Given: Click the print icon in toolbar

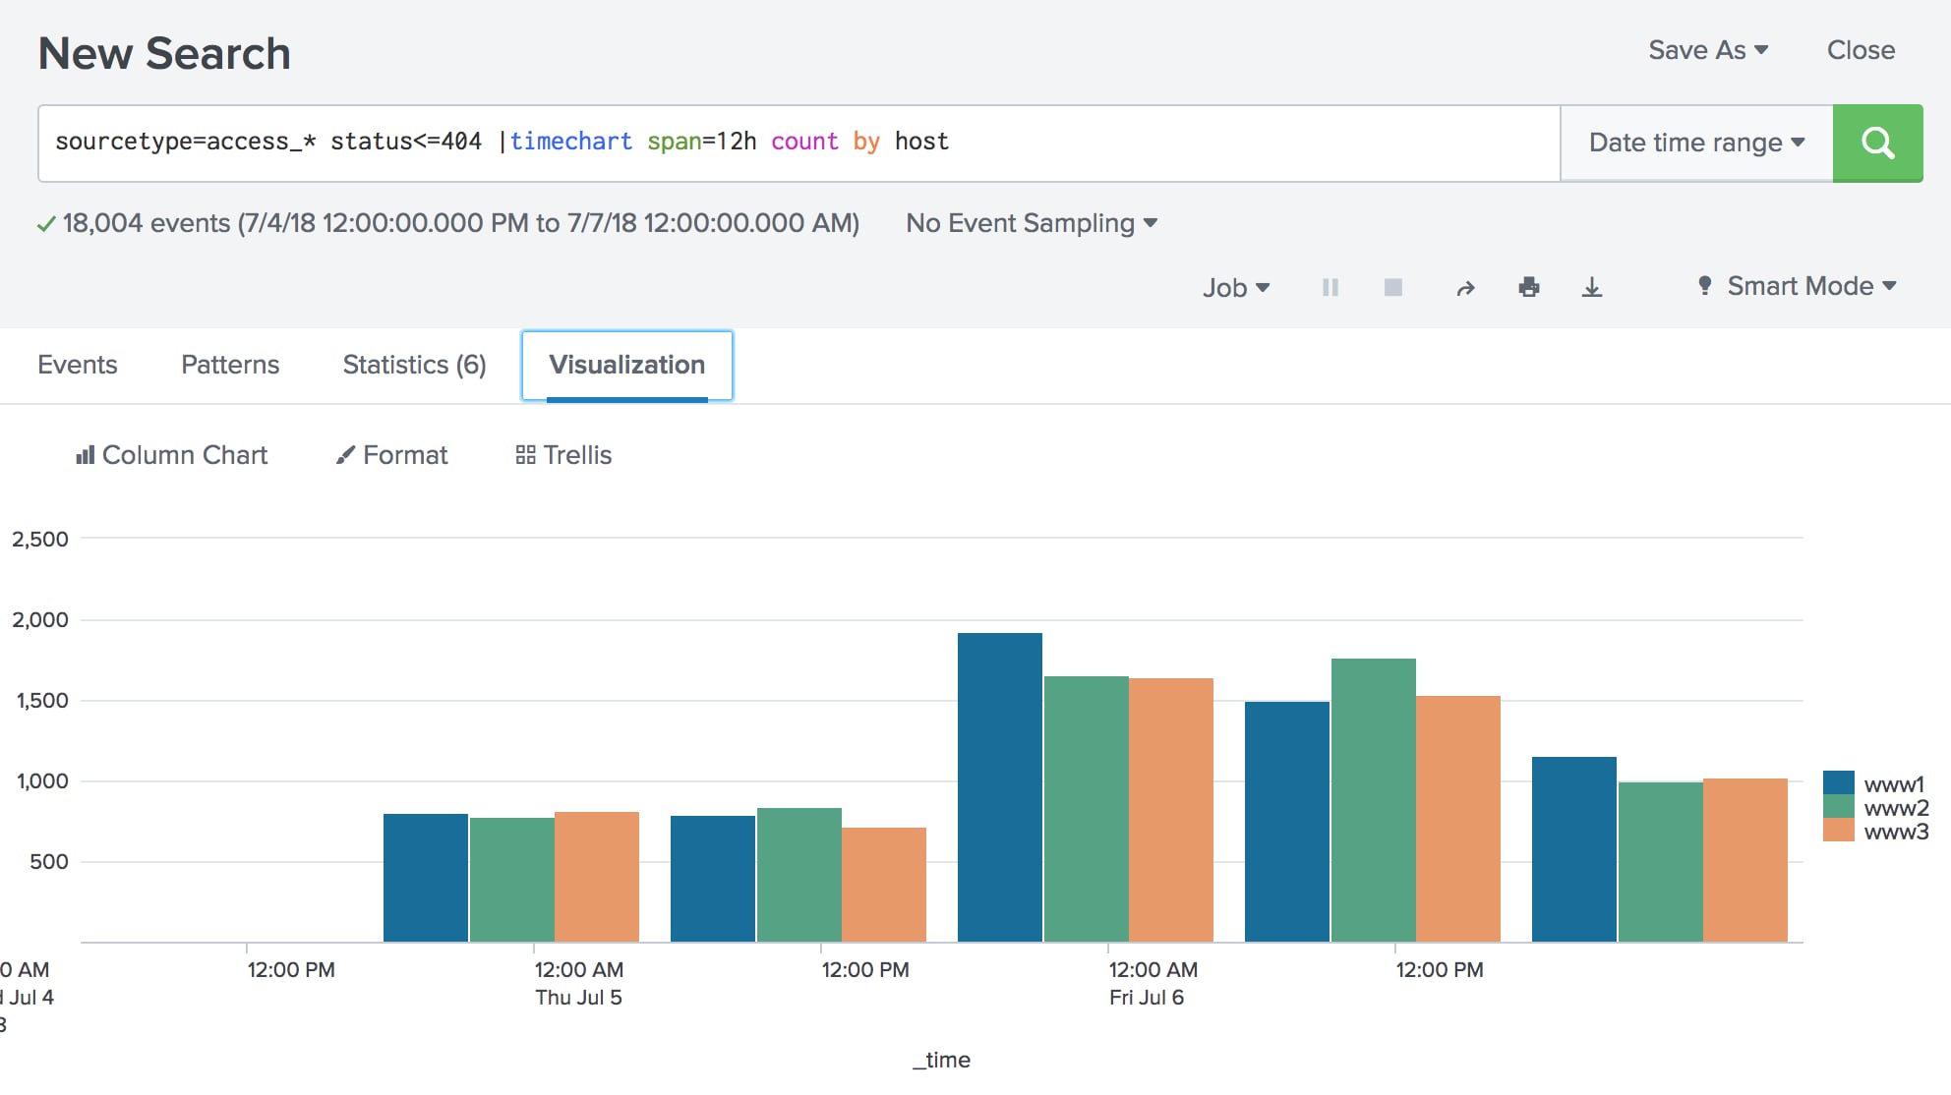Looking at the screenshot, I should (x=1529, y=285).
